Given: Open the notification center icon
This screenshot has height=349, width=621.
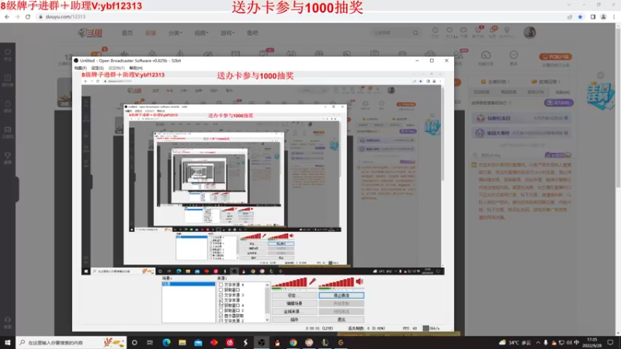Looking at the screenshot, I should click(x=610, y=342).
